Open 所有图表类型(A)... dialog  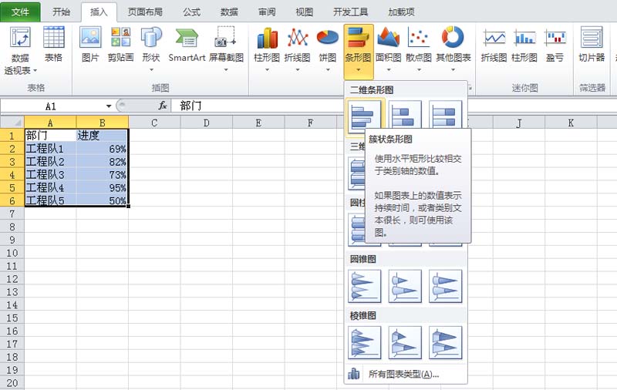point(406,374)
